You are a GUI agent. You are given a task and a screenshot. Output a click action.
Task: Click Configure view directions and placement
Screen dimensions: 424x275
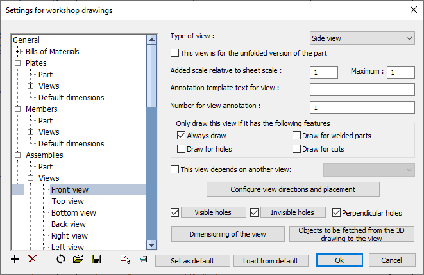pyautogui.click(x=293, y=189)
